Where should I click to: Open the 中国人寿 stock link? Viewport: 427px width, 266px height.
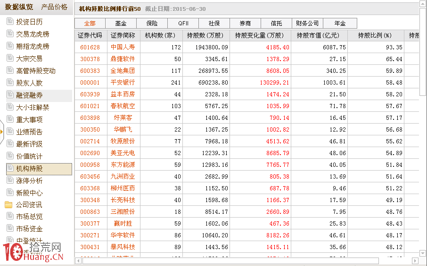point(123,47)
